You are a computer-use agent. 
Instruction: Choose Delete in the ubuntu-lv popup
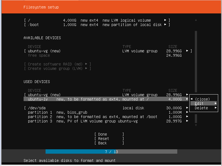[204, 108]
